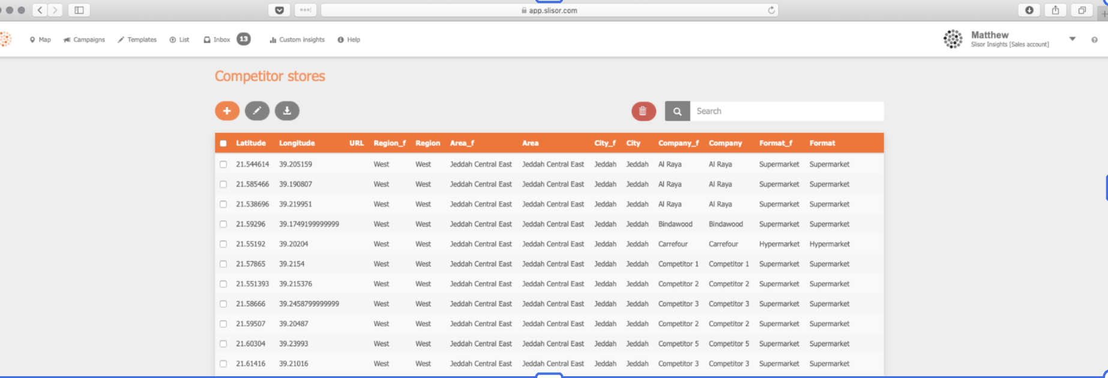Go to the Map view
This screenshot has height=378, width=1108.
pyautogui.click(x=40, y=40)
